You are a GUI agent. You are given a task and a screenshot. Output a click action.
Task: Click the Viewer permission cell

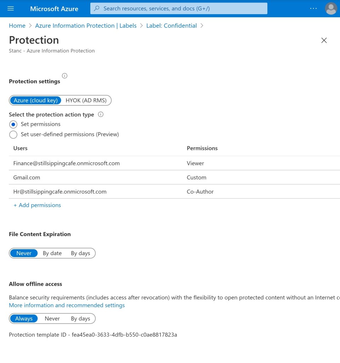pyautogui.click(x=195, y=163)
